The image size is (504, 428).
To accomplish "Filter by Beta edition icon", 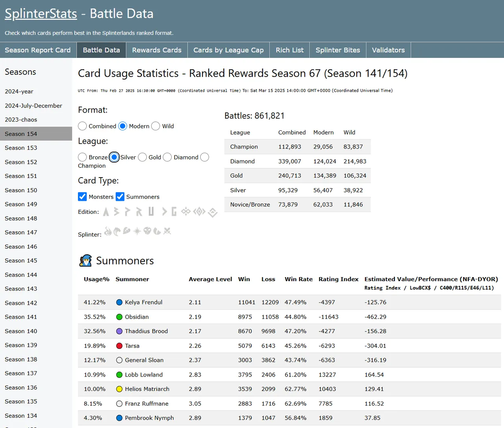I will point(117,212).
